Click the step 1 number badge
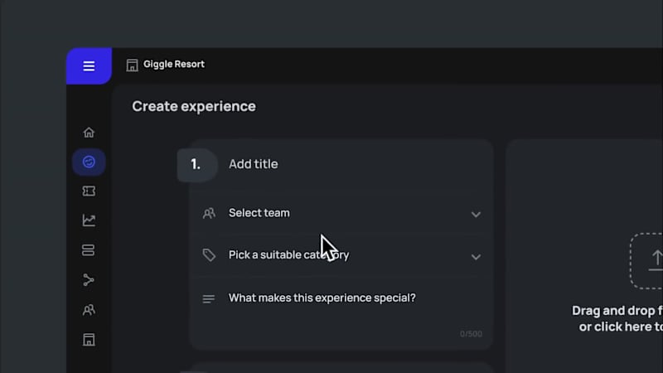Viewport: 663px width, 373px height. click(x=197, y=164)
